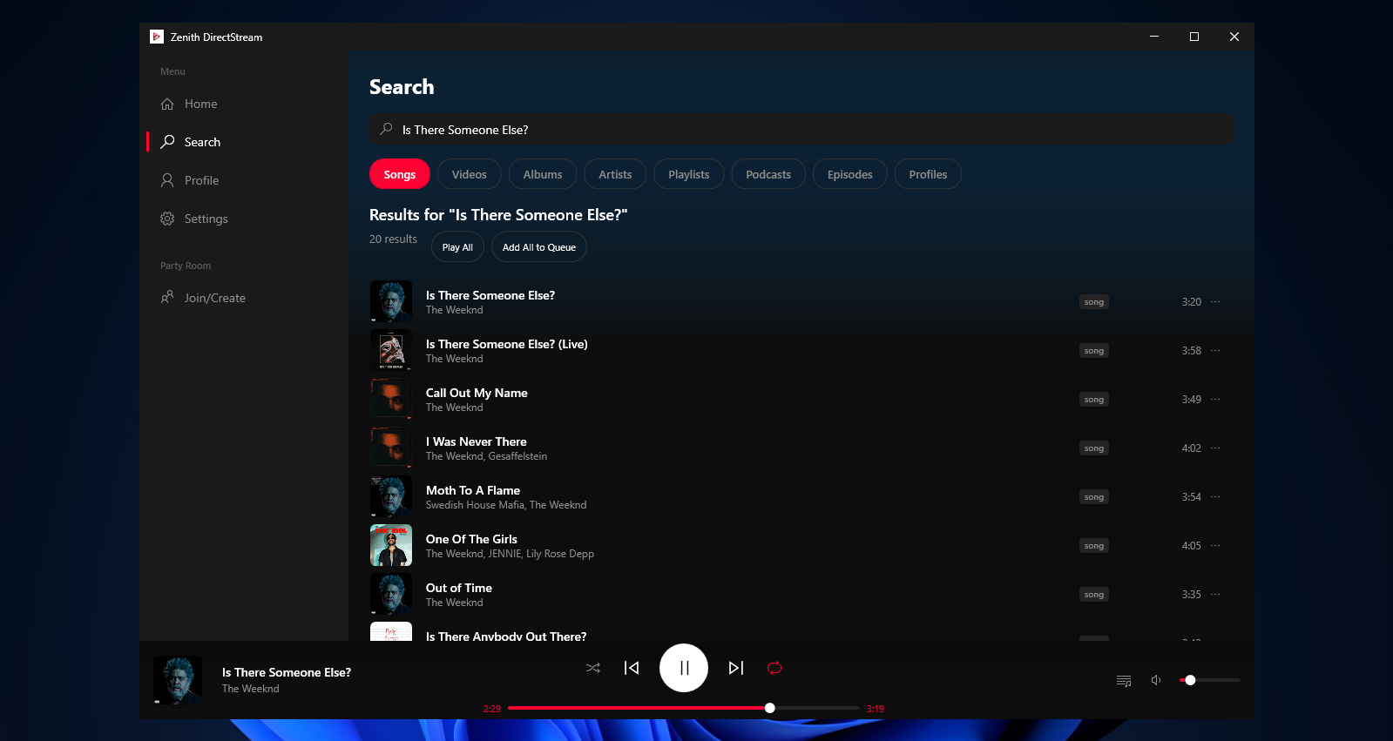Viewport: 1393px width, 741px height.
Task: Click the search field magnifier icon
Action: click(x=387, y=129)
